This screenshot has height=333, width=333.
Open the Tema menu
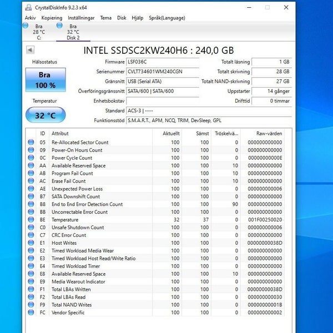click(106, 18)
